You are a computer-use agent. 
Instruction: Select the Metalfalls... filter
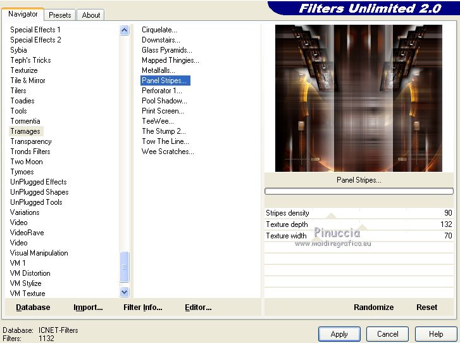pyautogui.click(x=158, y=70)
